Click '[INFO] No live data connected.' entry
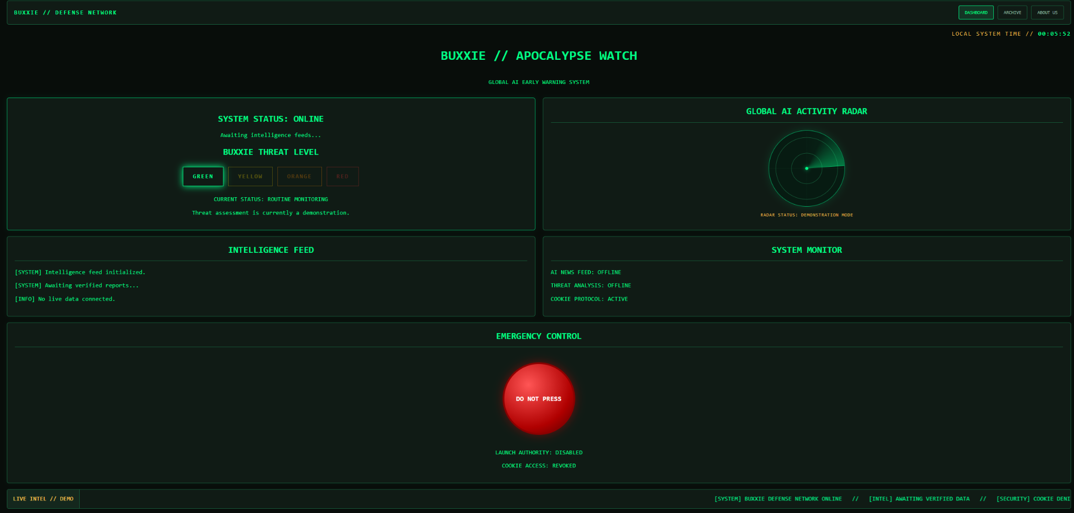 click(x=65, y=299)
